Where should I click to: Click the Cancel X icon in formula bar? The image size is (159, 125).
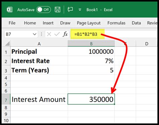pyautogui.click(x=49, y=34)
